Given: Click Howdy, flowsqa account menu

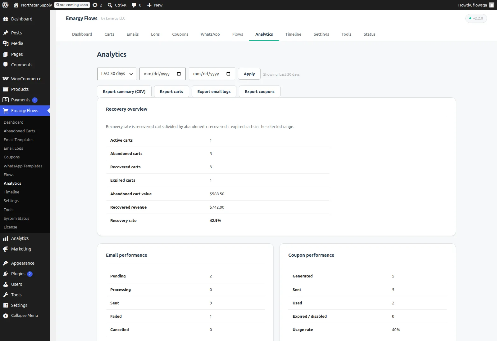Looking at the screenshot, I should (x=476, y=5).
